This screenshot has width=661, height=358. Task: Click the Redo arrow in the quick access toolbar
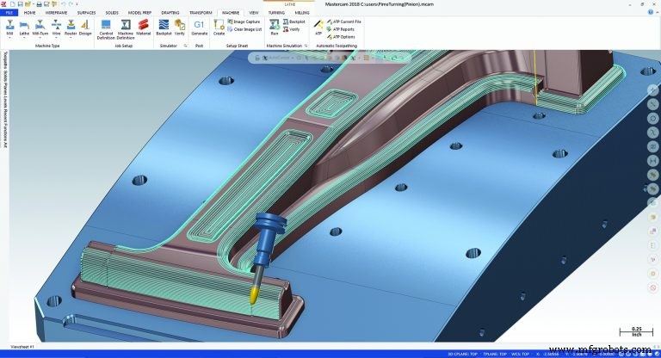click(x=71, y=4)
